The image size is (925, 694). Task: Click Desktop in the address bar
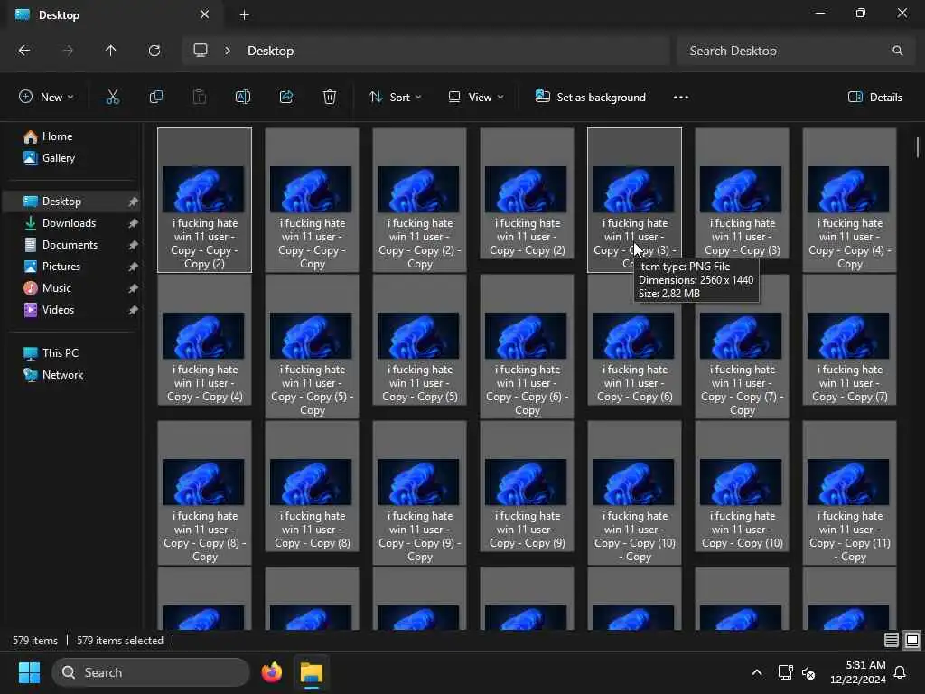pos(270,51)
